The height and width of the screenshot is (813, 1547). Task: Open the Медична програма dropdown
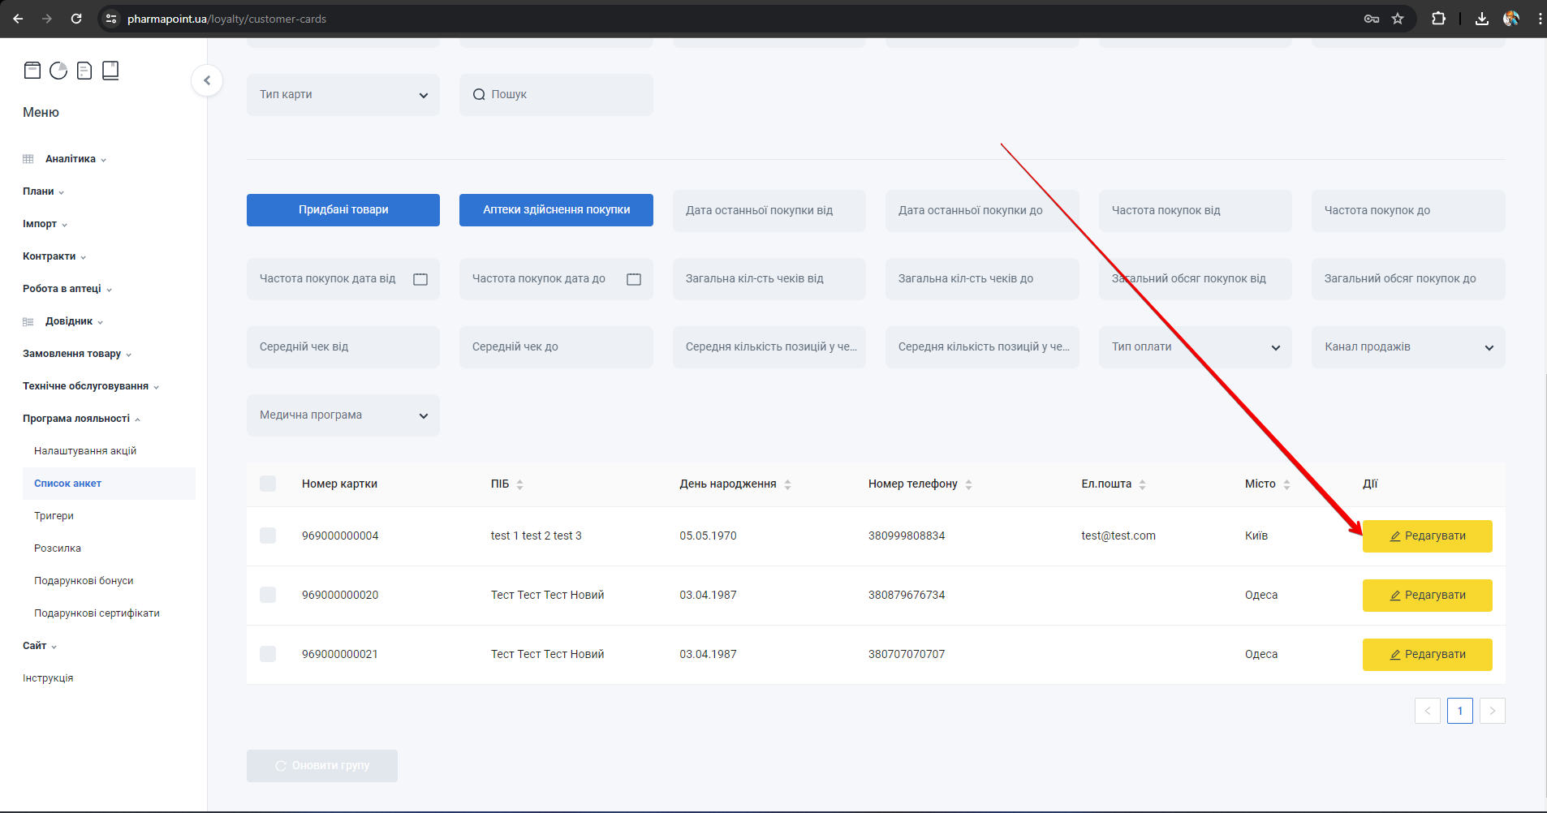pos(343,415)
